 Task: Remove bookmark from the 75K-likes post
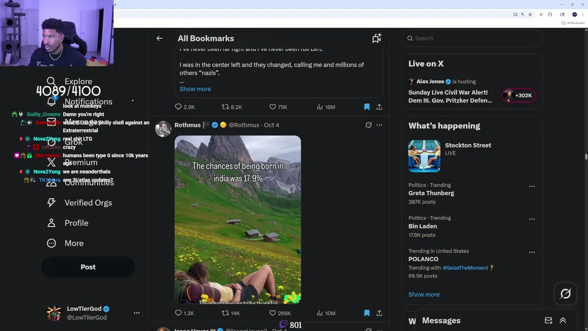[367, 107]
